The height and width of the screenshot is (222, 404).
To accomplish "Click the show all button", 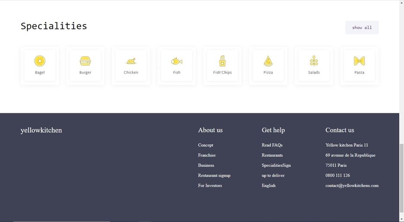I will (x=362, y=27).
